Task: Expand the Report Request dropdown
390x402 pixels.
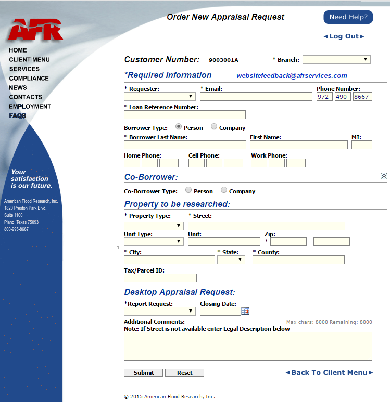Action: [159, 311]
